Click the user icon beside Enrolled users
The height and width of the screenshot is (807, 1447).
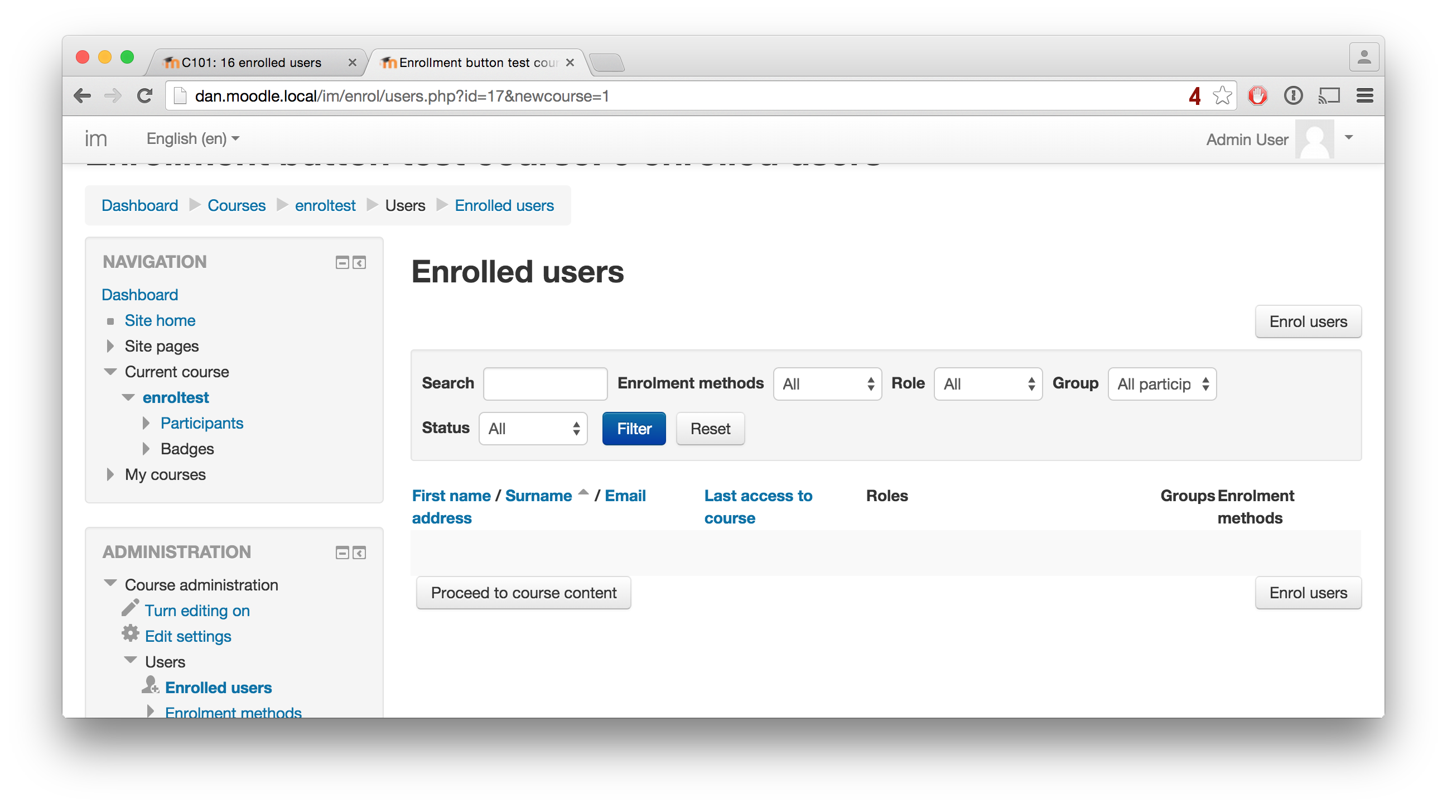(150, 685)
